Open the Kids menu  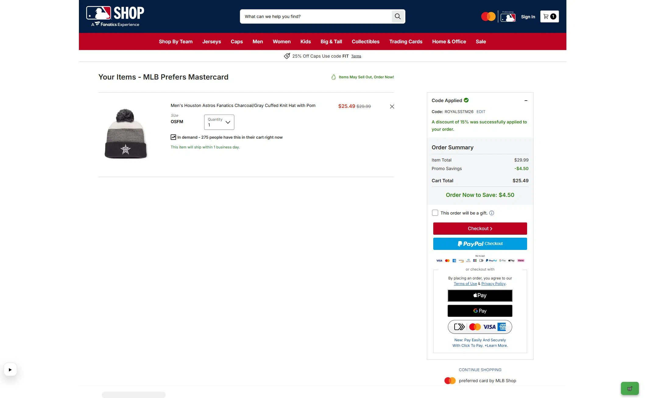(x=305, y=41)
